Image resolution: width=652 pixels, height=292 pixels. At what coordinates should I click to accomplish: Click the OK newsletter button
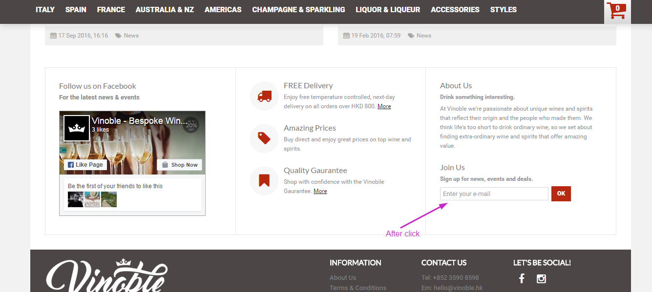[x=561, y=194]
